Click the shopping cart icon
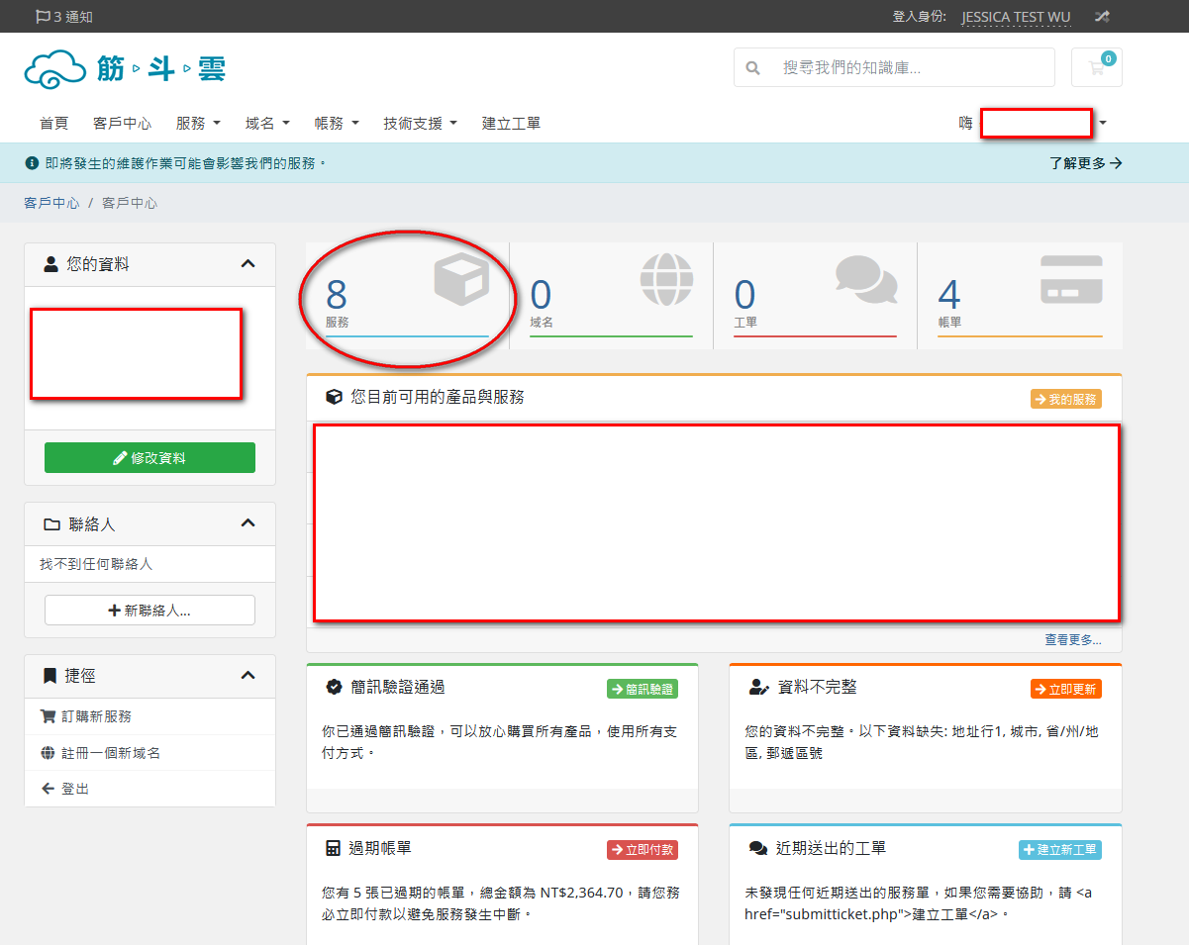 pos(1096,67)
